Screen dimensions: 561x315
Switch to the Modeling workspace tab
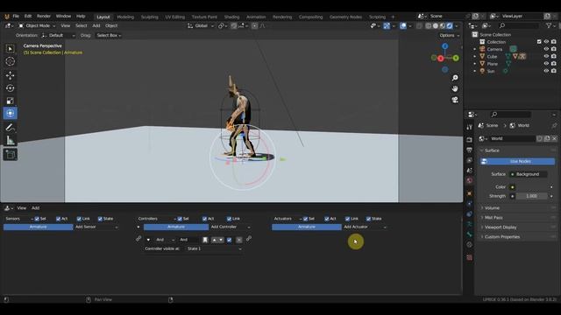[125, 17]
